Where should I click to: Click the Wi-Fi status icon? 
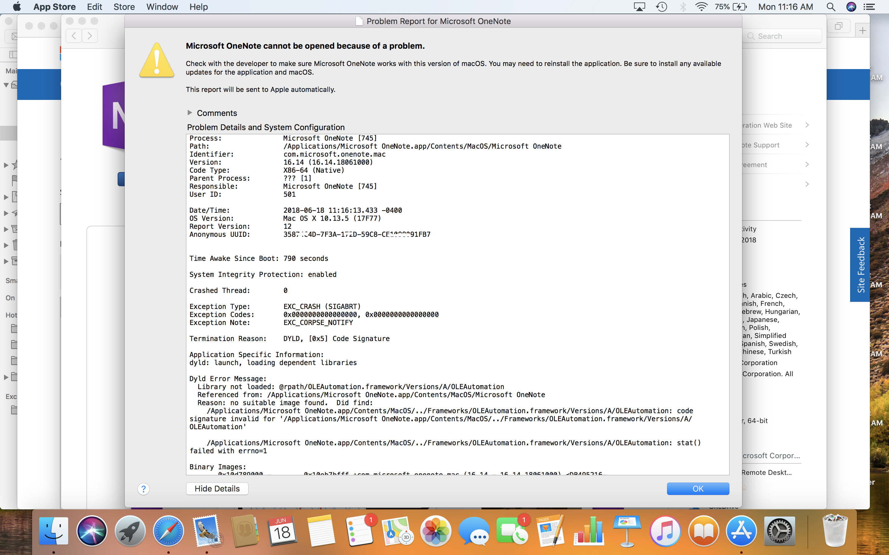coord(701,6)
